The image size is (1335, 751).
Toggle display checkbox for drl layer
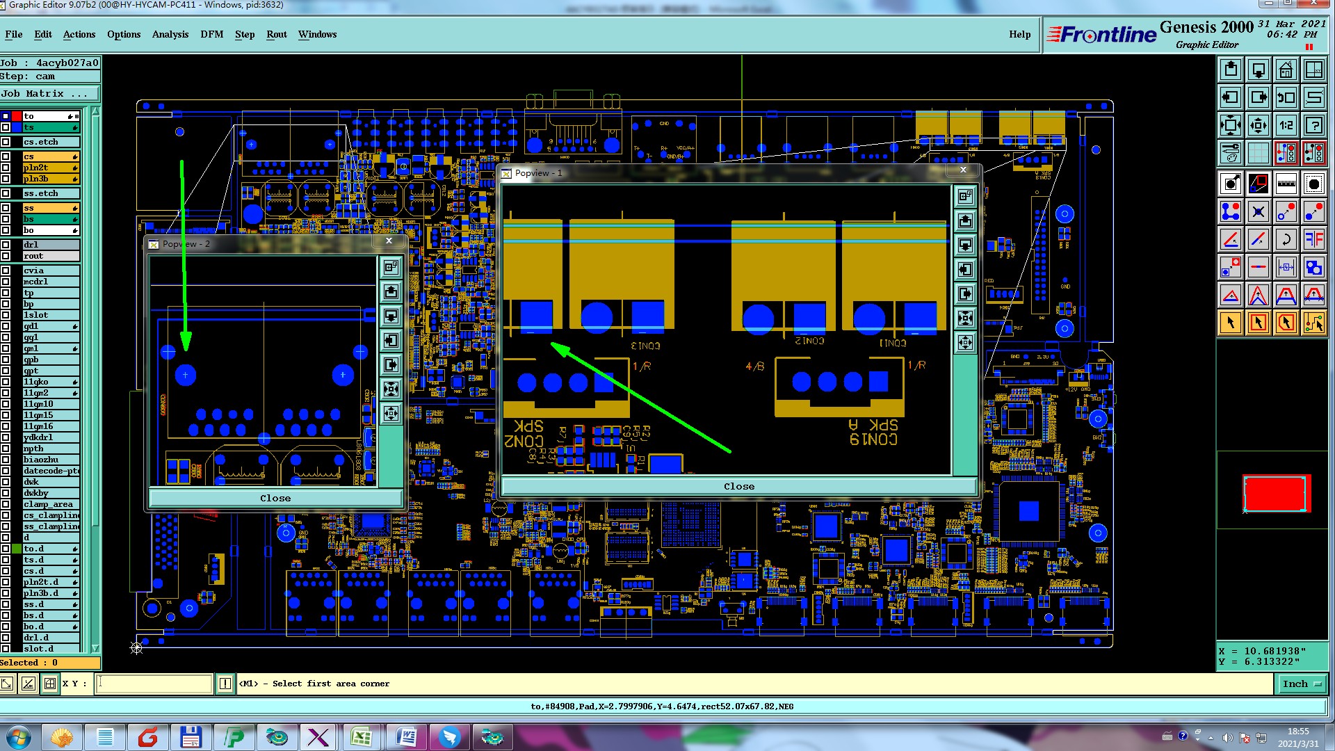tap(6, 245)
